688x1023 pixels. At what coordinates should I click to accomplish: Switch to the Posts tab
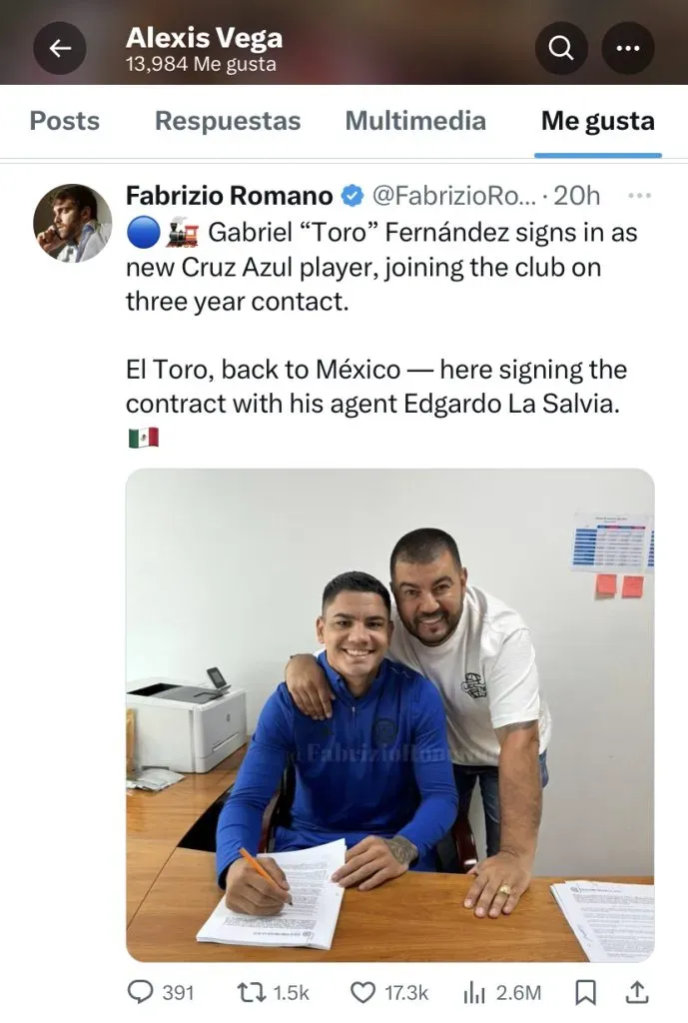pyautogui.click(x=65, y=121)
